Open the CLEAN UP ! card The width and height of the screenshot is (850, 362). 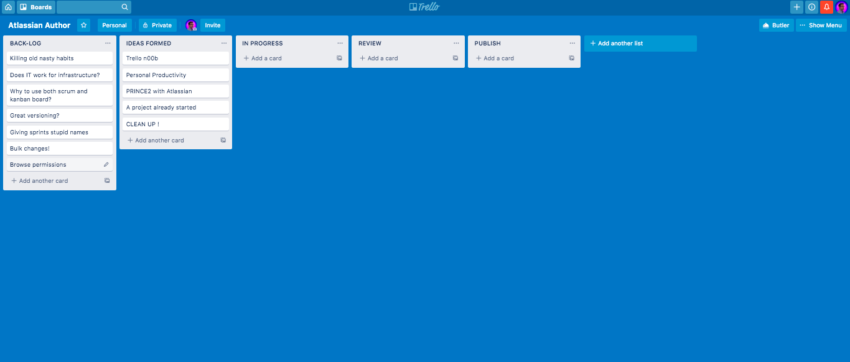175,124
